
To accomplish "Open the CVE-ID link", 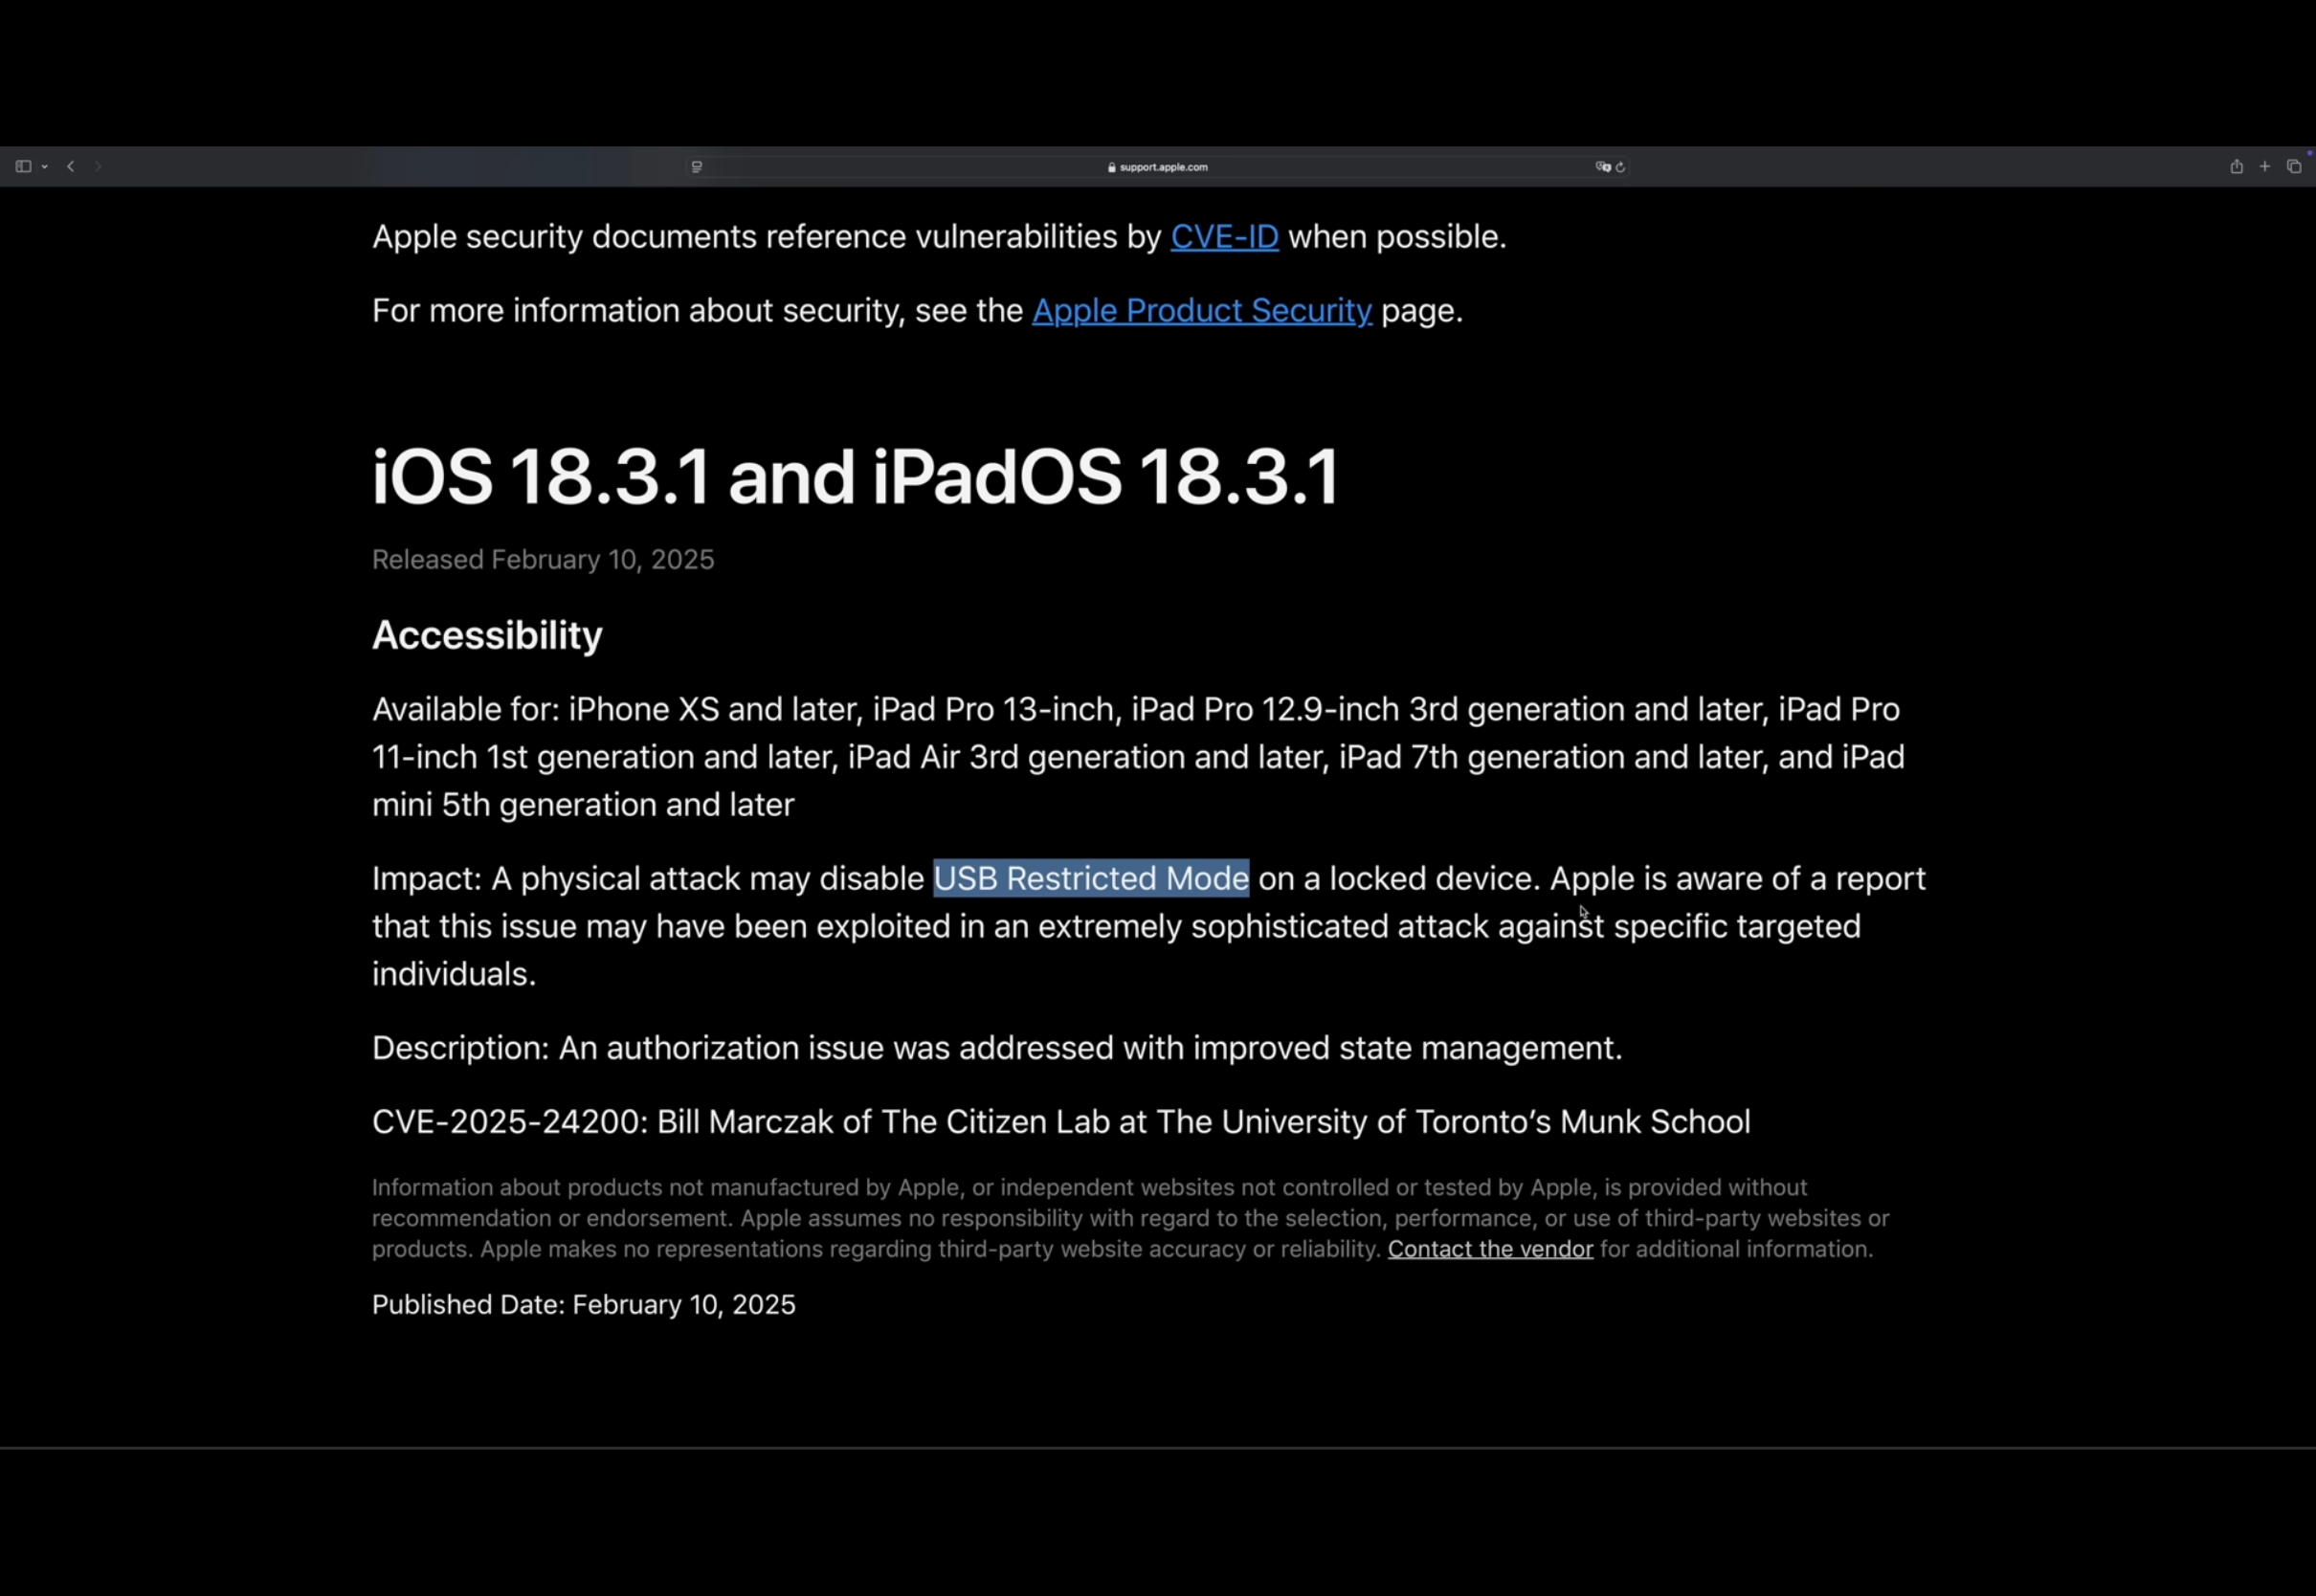I will coord(1224,237).
